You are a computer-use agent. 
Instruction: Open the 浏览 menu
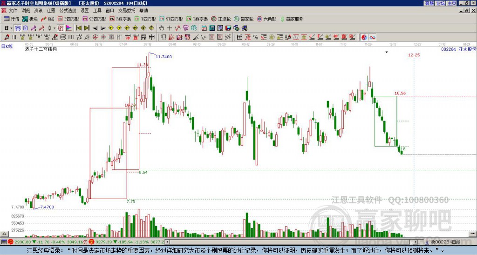pos(26,11)
